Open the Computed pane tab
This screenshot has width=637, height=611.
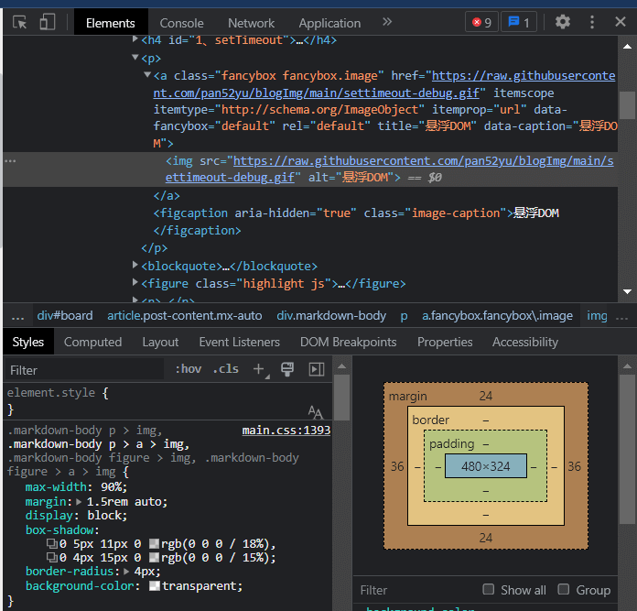click(x=92, y=343)
